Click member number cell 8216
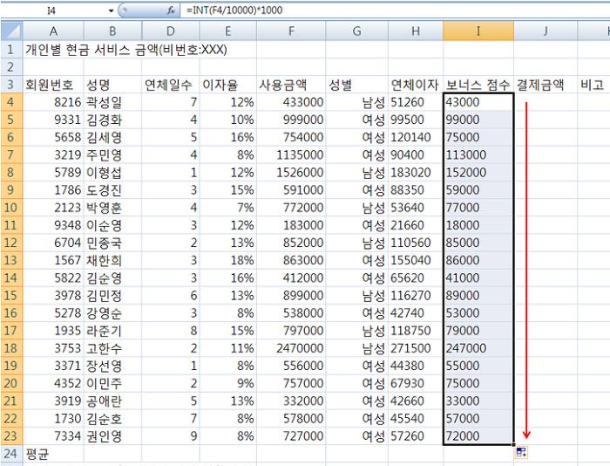The height and width of the screenshot is (466, 610). click(53, 102)
